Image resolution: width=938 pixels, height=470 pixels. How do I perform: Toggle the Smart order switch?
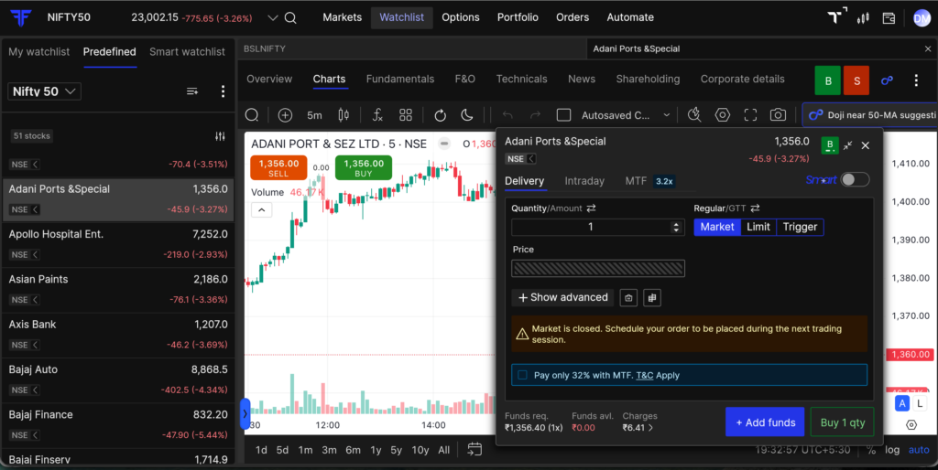pyautogui.click(x=855, y=180)
